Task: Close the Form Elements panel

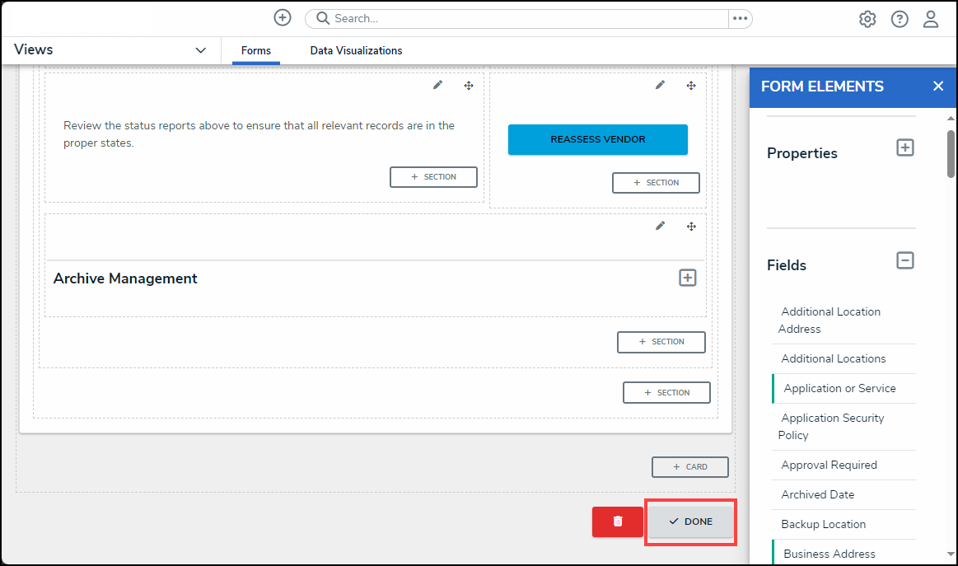Action: pos(938,87)
